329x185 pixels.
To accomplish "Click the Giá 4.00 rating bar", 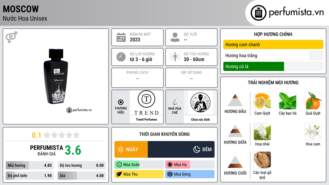I will [82, 176].
